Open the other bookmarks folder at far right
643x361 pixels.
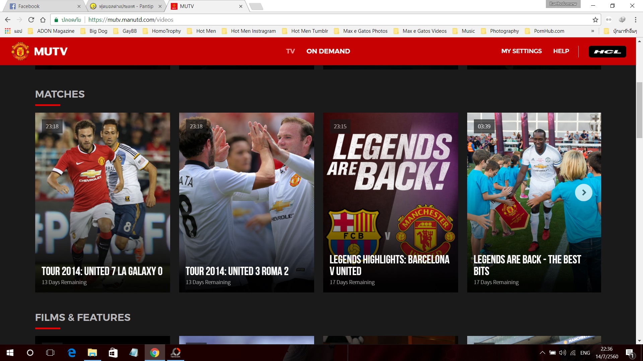pyautogui.click(x=621, y=31)
